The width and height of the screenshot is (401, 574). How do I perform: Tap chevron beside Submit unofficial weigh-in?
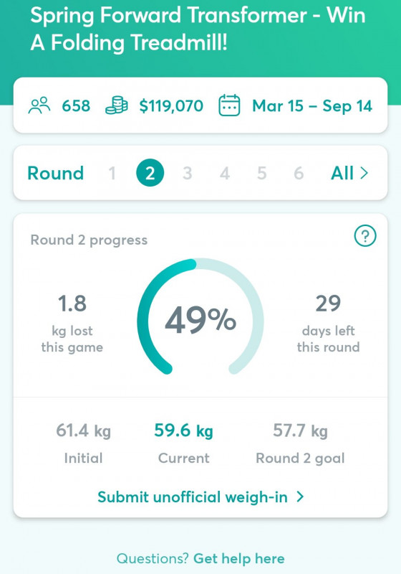[x=300, y=497]
